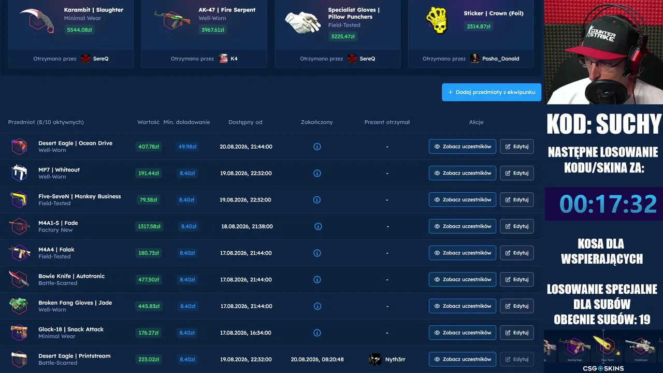Click the AK-47 Fire Serpent image

[x=172, y=20]
